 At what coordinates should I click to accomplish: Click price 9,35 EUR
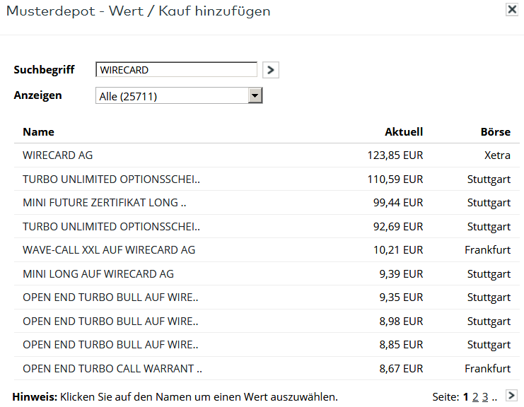(x=401, y=297)
